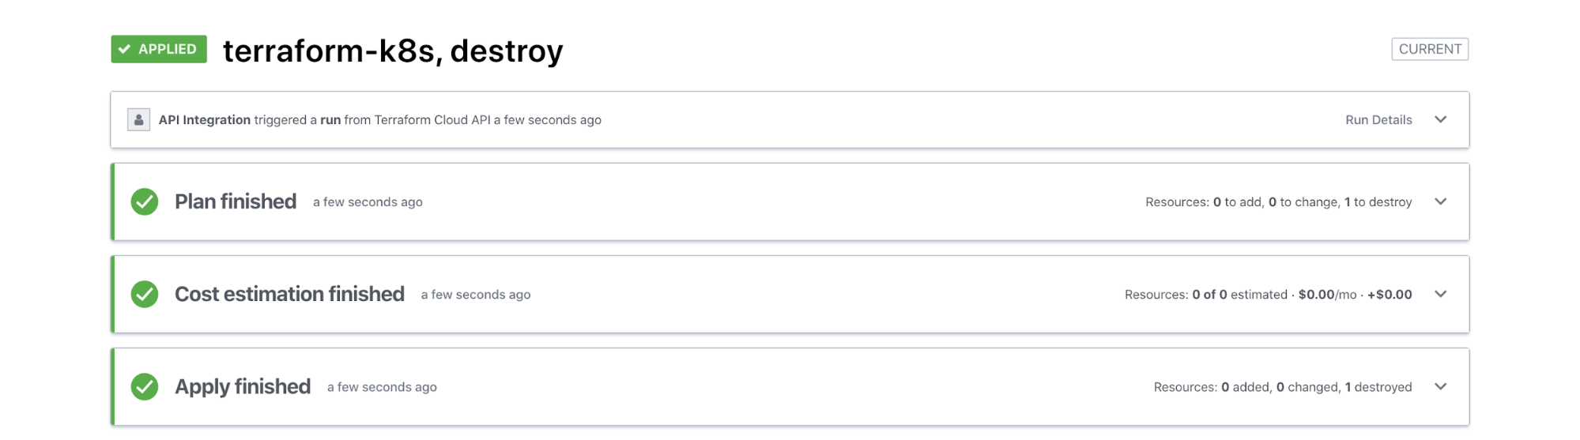Click the green checkmark beside Plan finished

coord(145,202)
